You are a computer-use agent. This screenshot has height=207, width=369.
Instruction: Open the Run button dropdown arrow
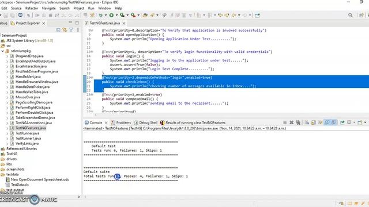pyautogui.click(x=116, y=16)
